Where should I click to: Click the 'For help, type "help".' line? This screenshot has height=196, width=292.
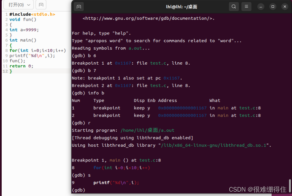click(x=101, y=33)
